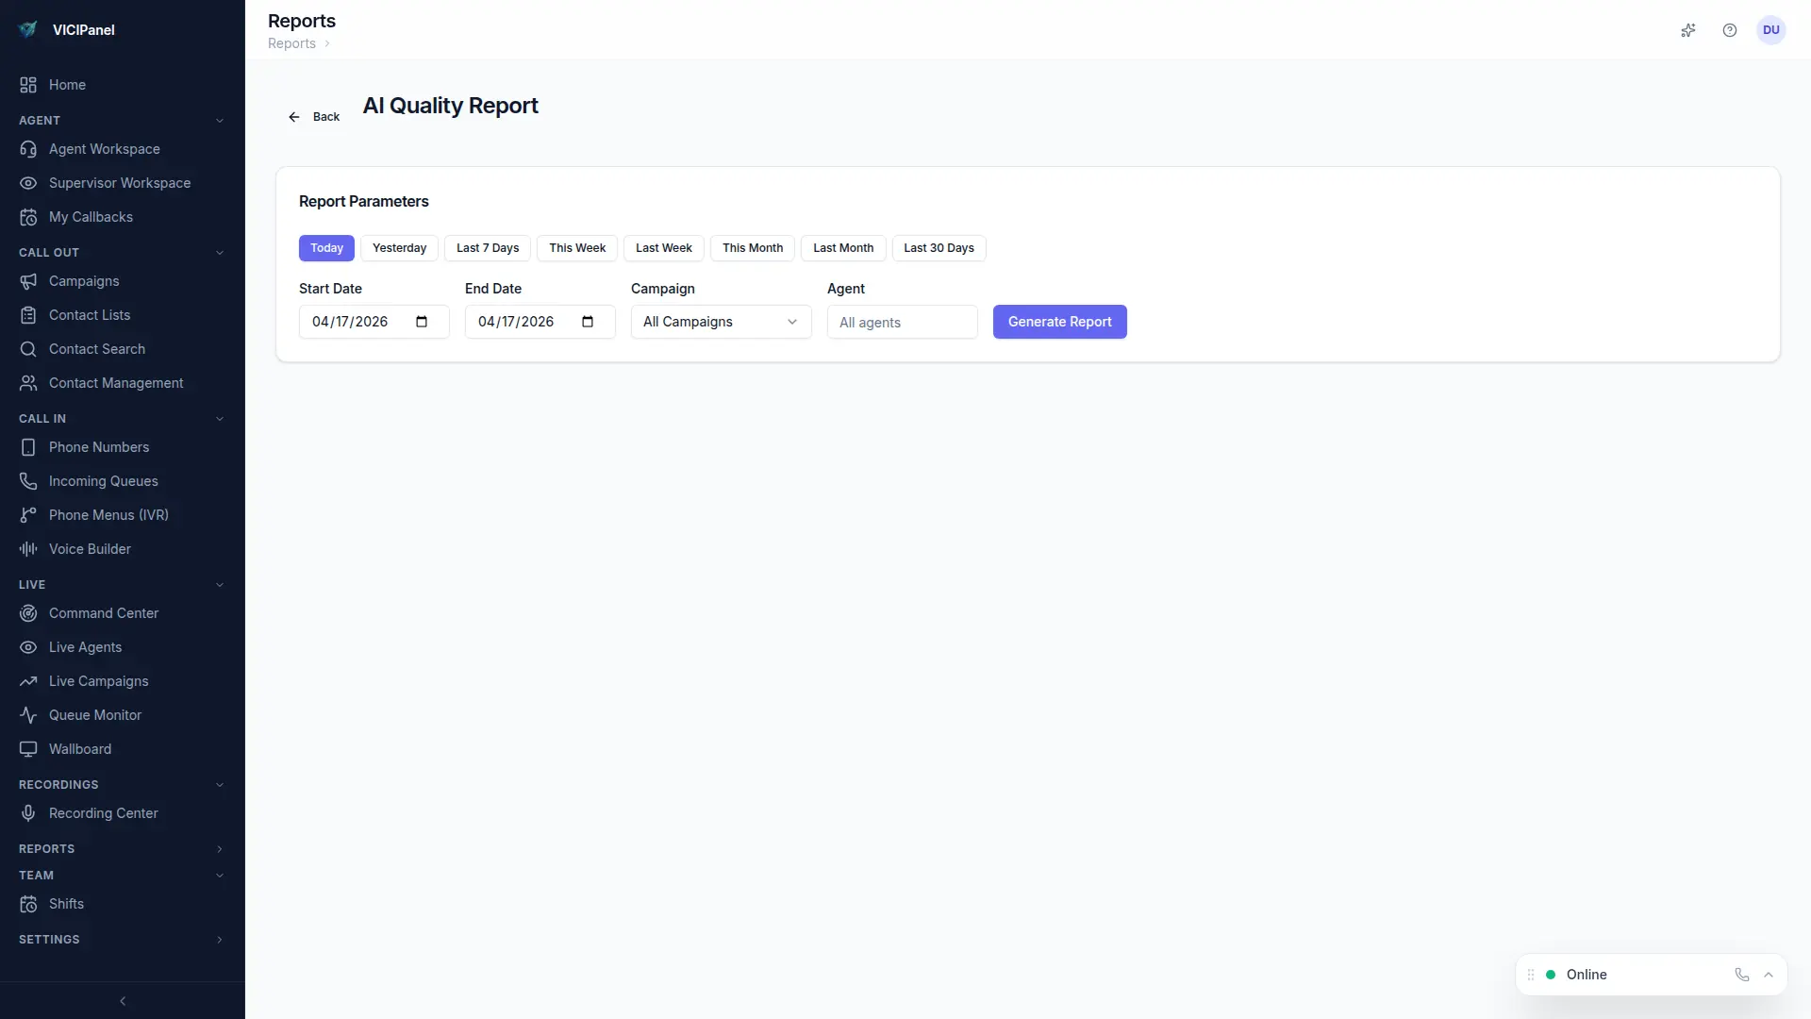Select the Yesterday date range option
Image resolution: width=1811 pixels, height=1019 pixels.
pos(399,247)
